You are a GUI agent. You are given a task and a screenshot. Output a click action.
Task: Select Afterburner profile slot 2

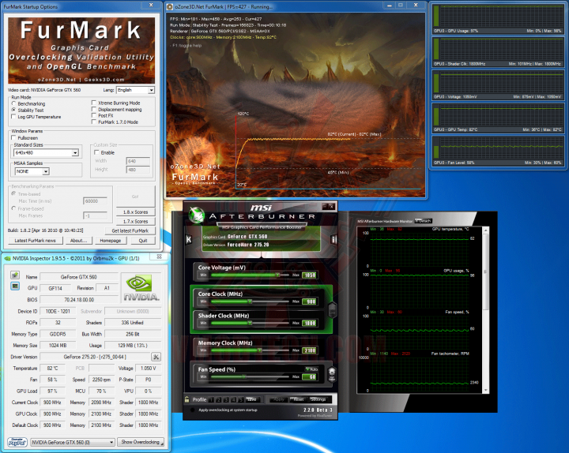click(x=218, y=399)
